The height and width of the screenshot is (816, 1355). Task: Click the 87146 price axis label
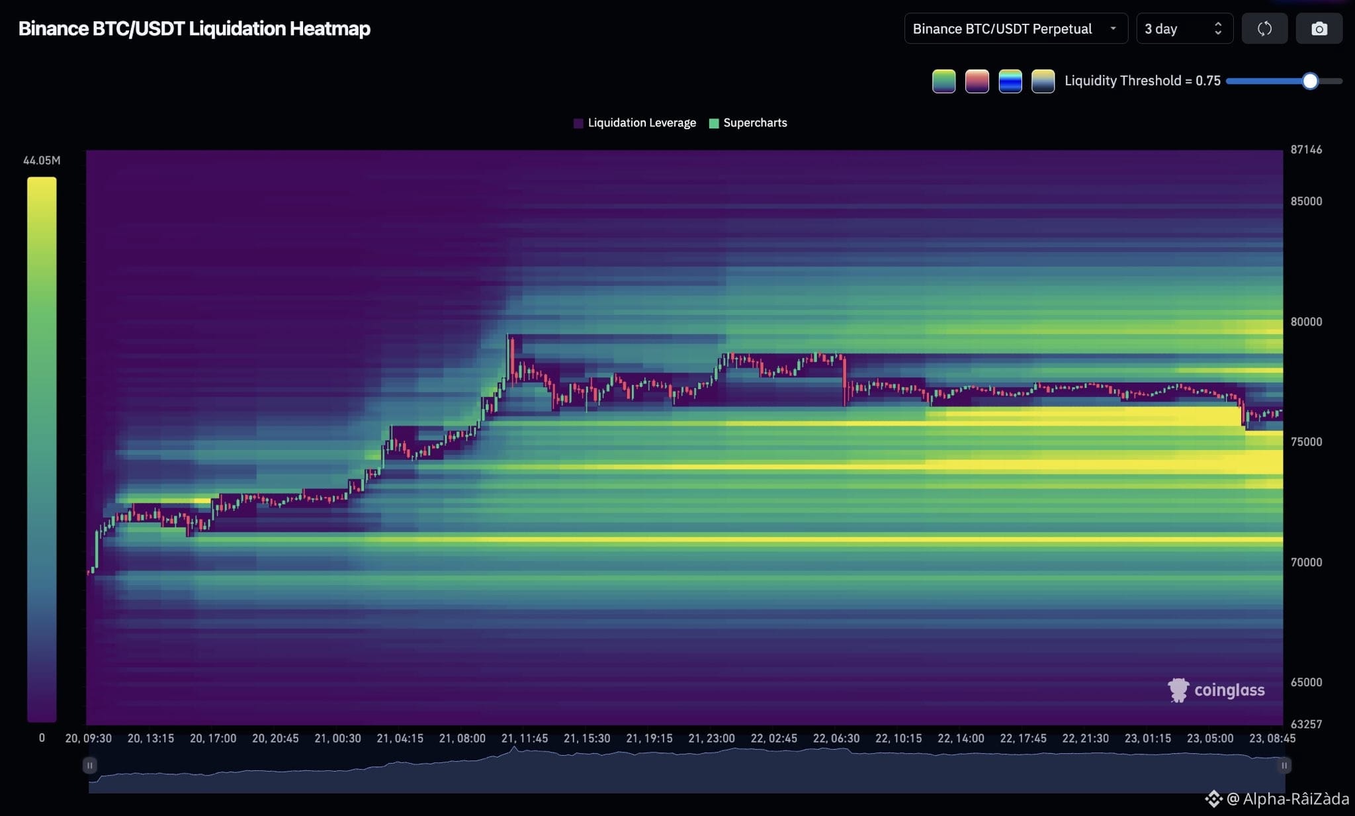(x=1306, y=150)
